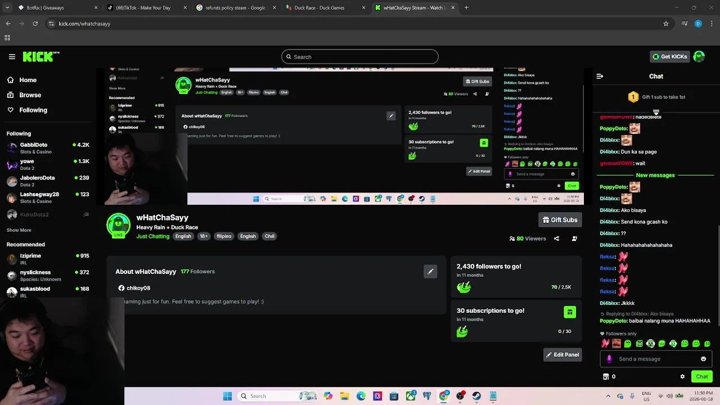Open the chikoy08 Facebook link

[134, 288]
